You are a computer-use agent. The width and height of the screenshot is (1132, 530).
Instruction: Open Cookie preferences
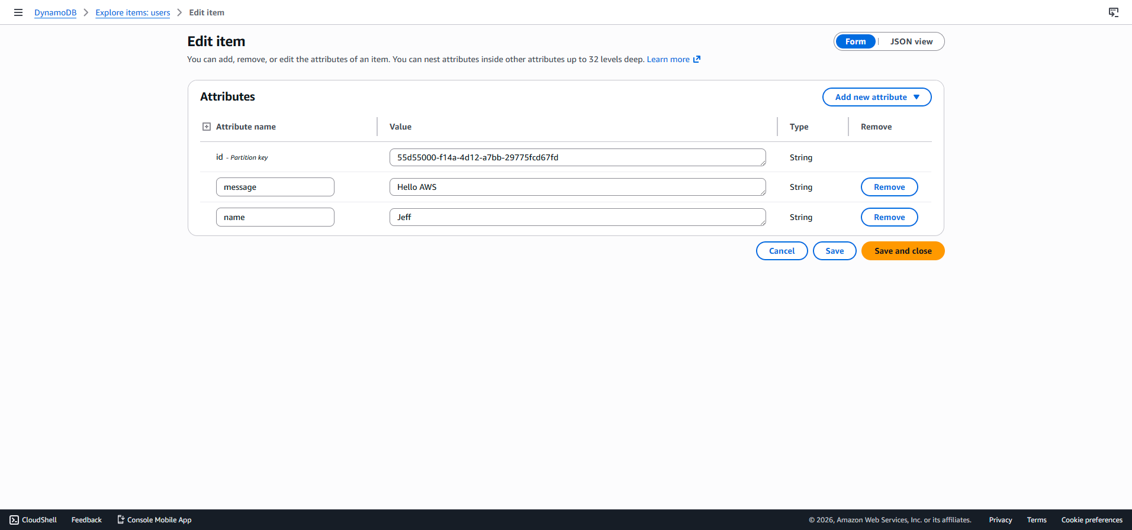pyautogui.click(x=1091, y=520)
